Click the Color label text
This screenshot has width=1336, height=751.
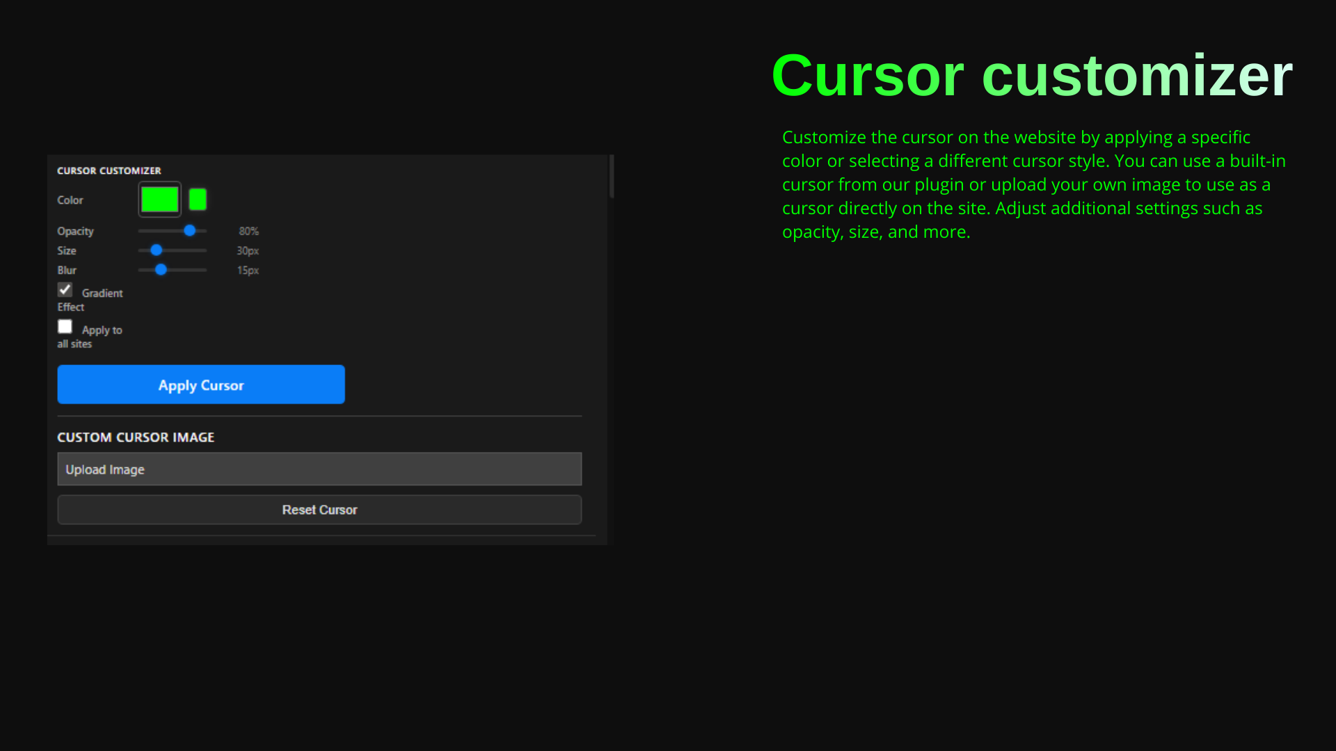tap(70, 200)
